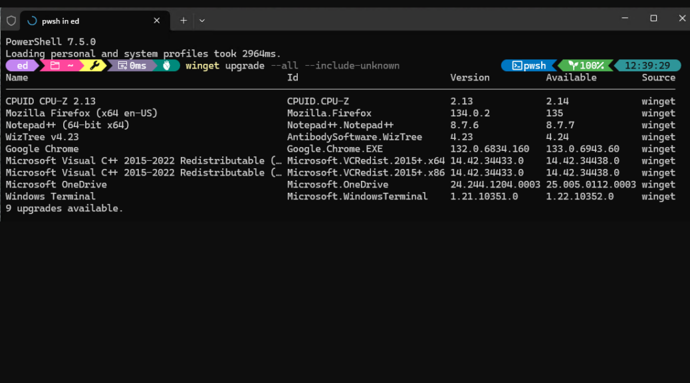Click the "Mozilla.Firefox" package id
690x383 pixels.
(x=329, y=113)
